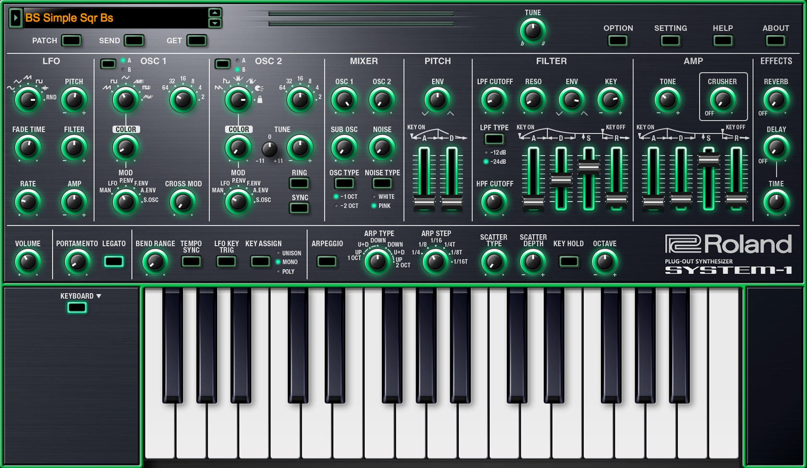Select the square wave icon above the LFO knob

point(39,82)
